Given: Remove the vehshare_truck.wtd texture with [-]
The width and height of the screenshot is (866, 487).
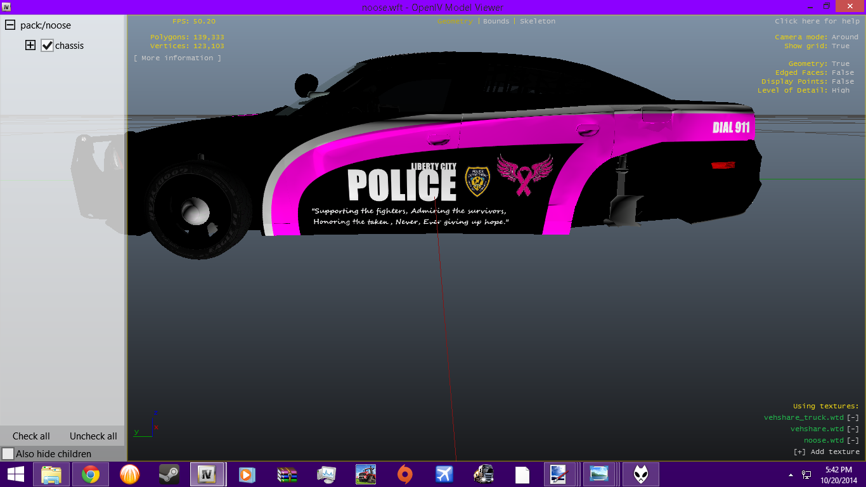Looking at the screenshot, I should (853, 417).
